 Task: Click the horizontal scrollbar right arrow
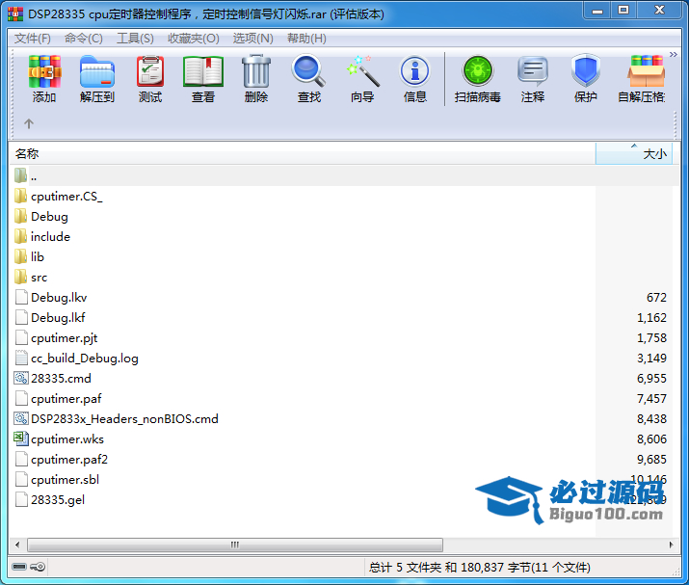(x=671, y=545)
